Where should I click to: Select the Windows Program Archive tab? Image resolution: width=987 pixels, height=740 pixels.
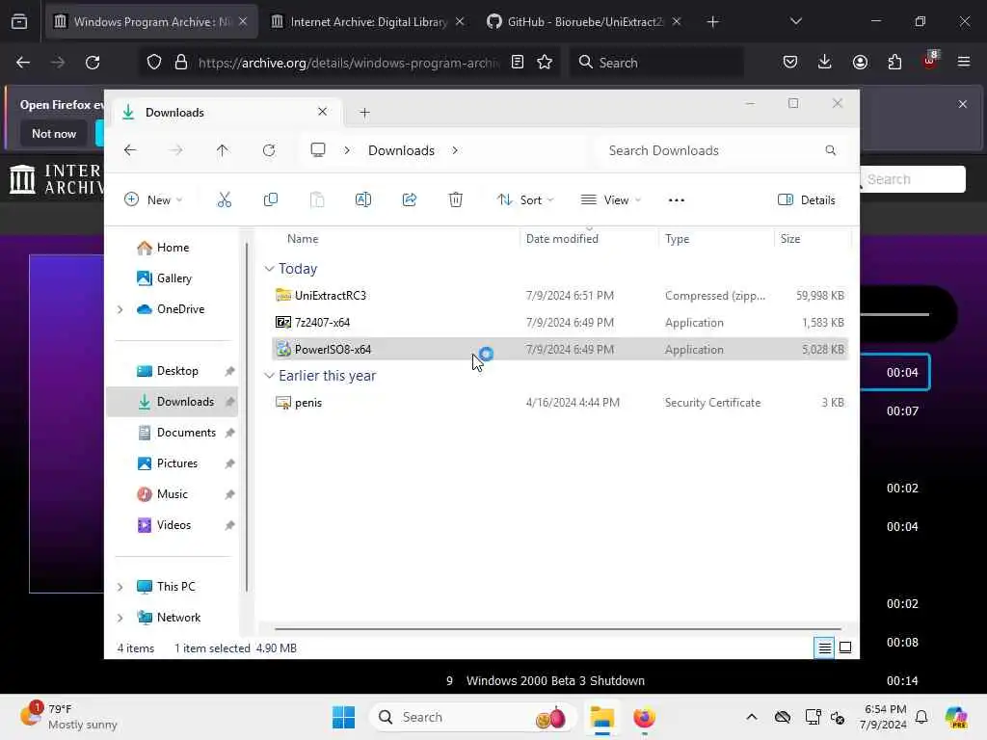pyautogui.click(x=151, y=22)
